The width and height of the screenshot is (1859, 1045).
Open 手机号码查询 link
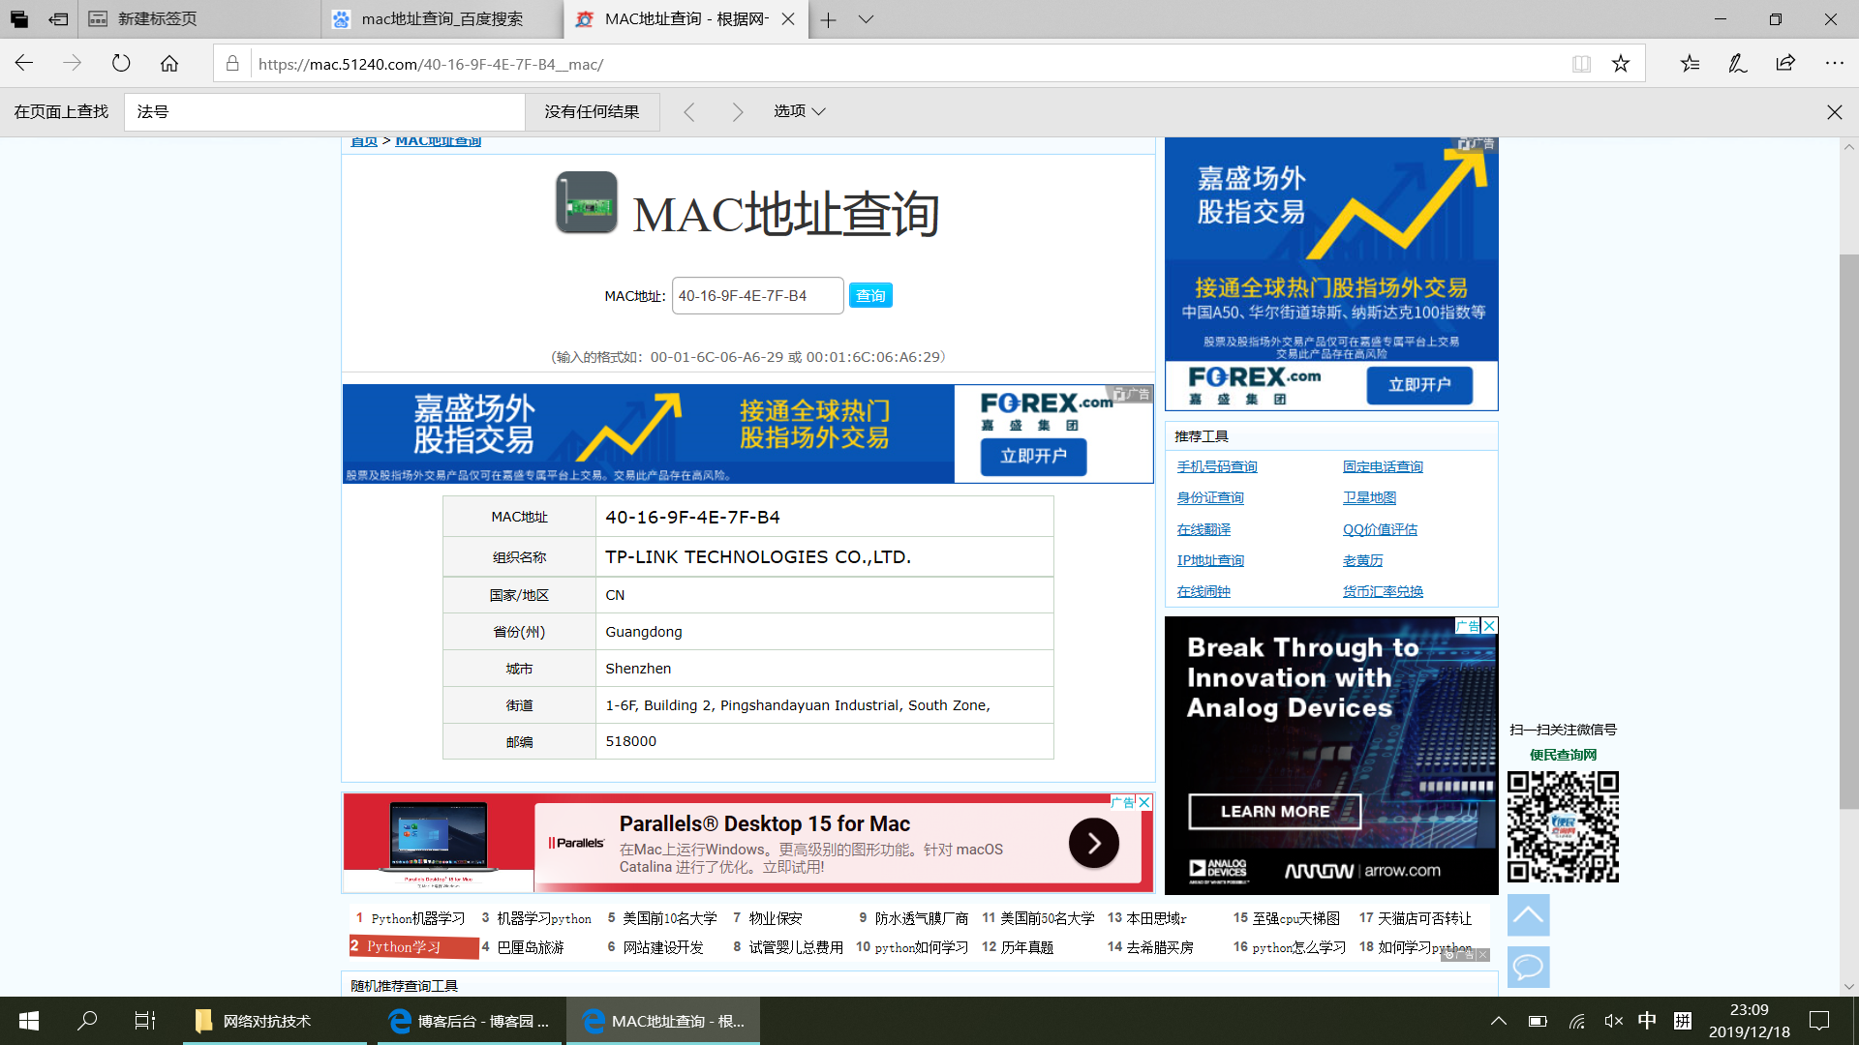click(x=1216, y=466)
